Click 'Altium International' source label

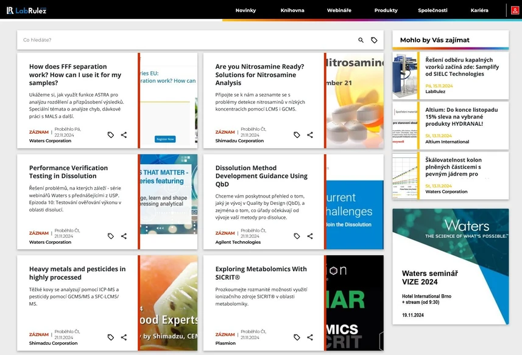tap(447, 142)
